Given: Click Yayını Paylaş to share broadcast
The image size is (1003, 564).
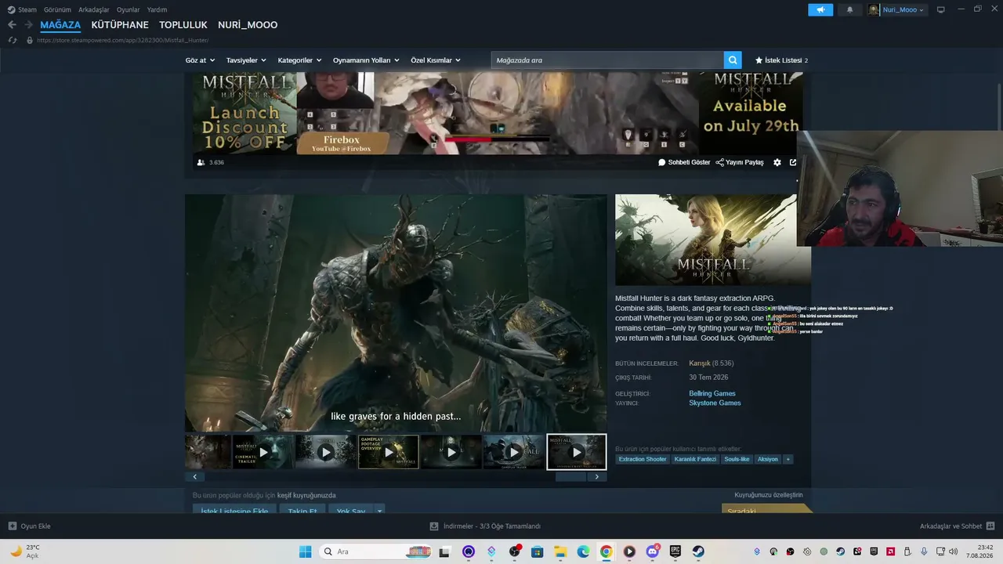Looking at the screenshot, I should pyautogui.click(x=740, y=162).
